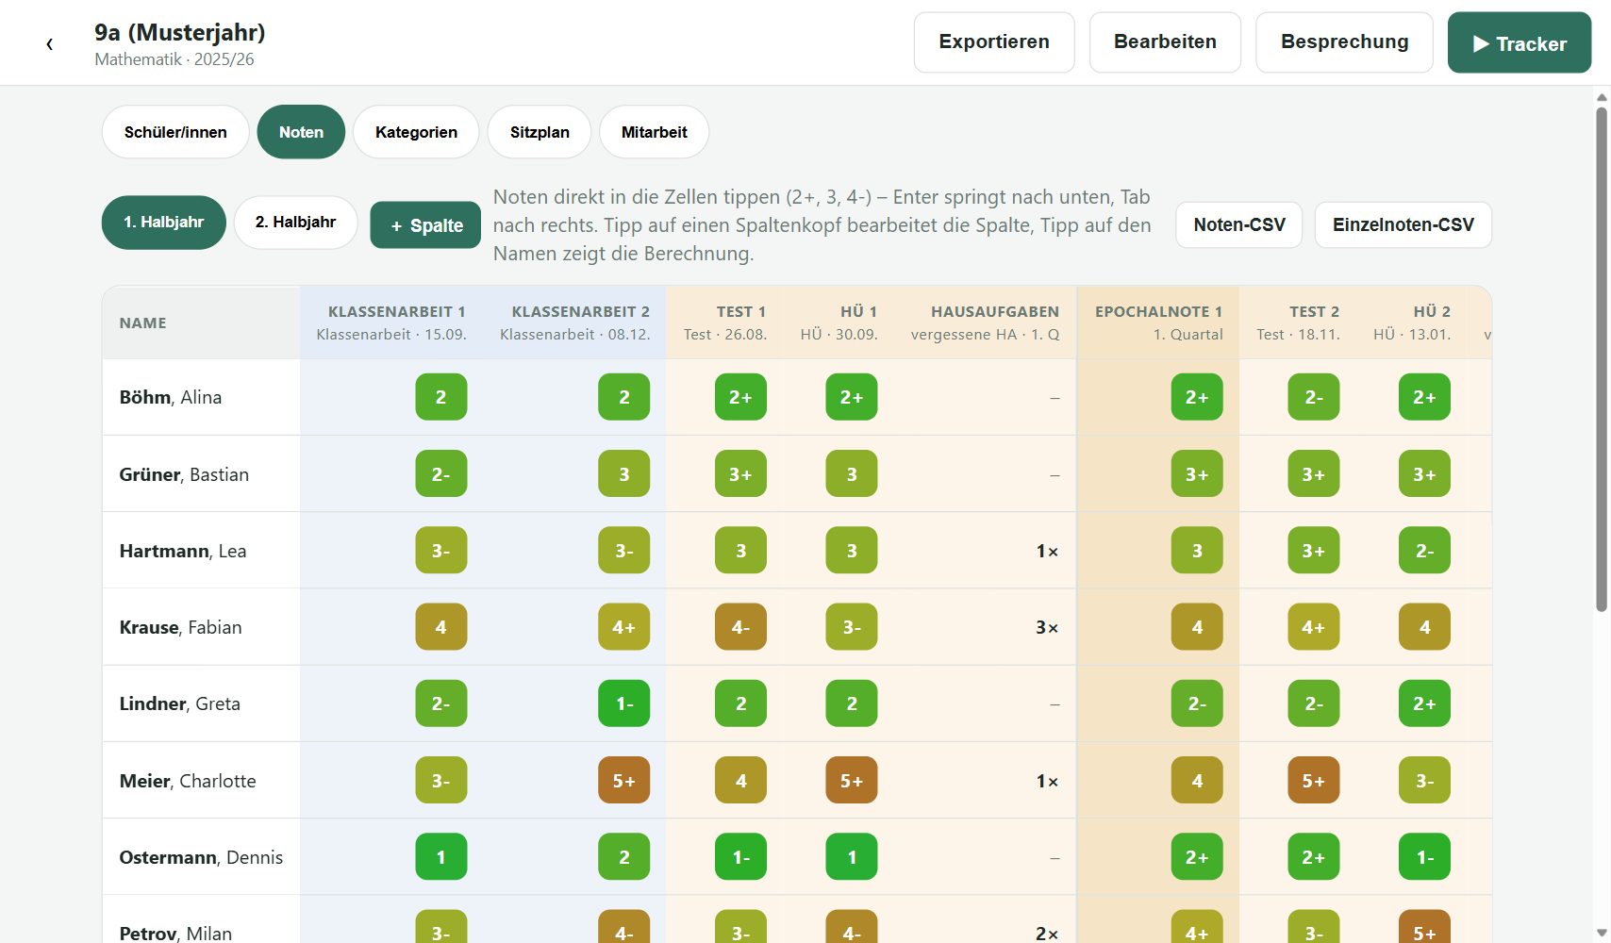This screenshot has width=1611, height=943.
Task: Open the Exportieren options
Action: (994, 42)
